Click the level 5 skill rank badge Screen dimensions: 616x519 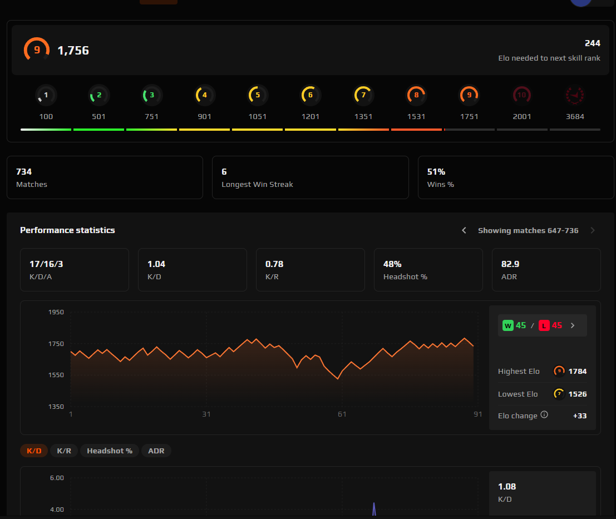click(257, 95)
